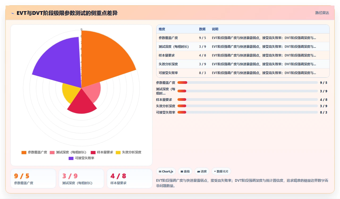Viewport: 340px width, 199px height.
Task: Click the 样本量要求 progress bar
Action: pyautogui.click(x=248, y=99)
